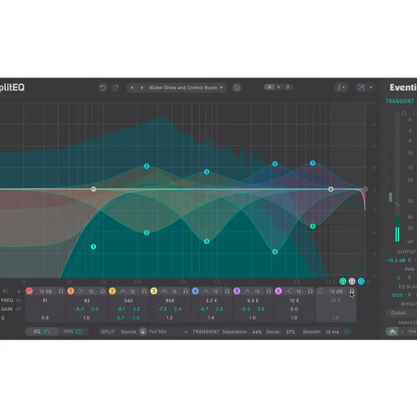Click the down arrow icon in band strip
Image resolution: width=417 pixels, height=418 pixels.
[x=19, y=291]
